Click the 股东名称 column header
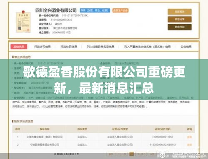Viewport: 208px width, 159px height. click(45, 129)
